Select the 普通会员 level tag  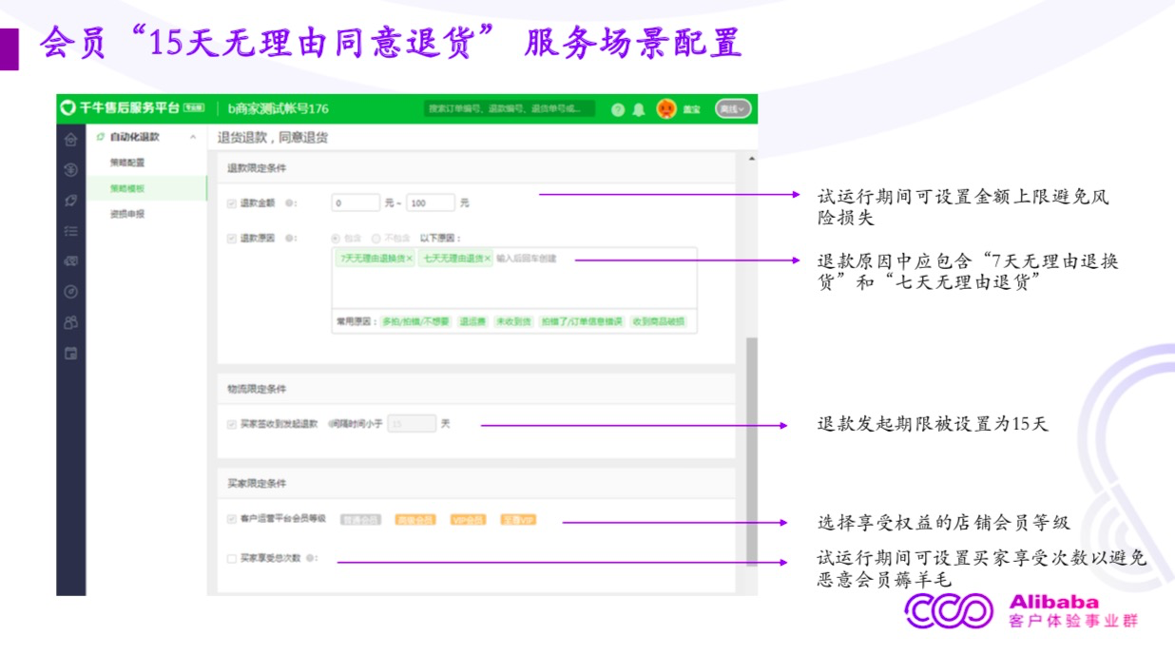(x=361, y=520)
